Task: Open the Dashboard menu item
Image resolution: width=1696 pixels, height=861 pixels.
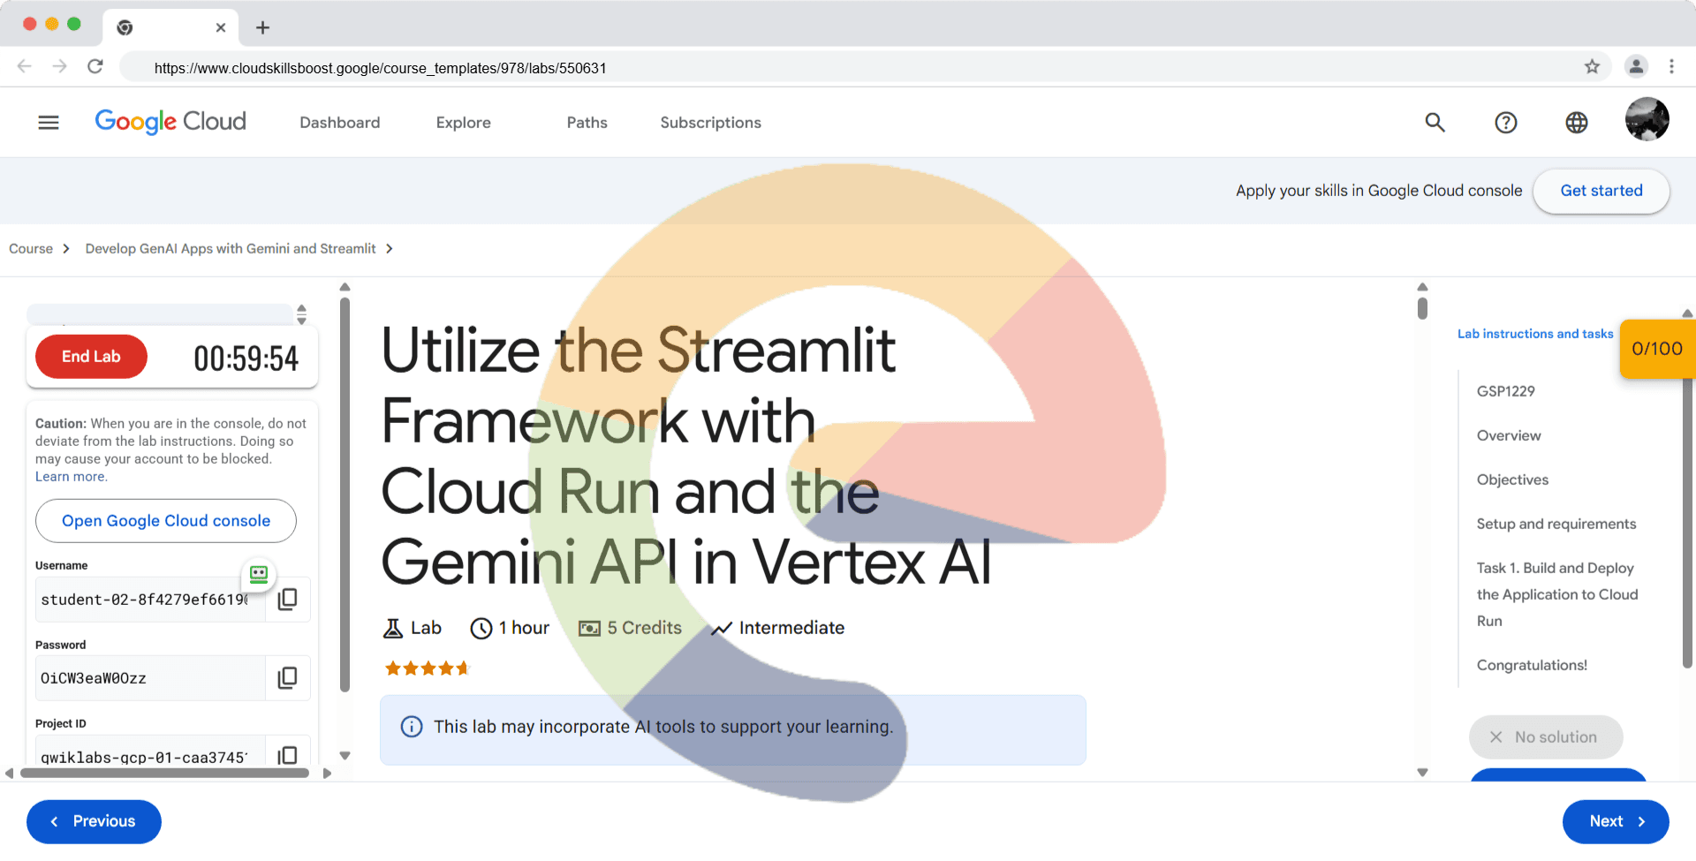Action: coord(340,123)
